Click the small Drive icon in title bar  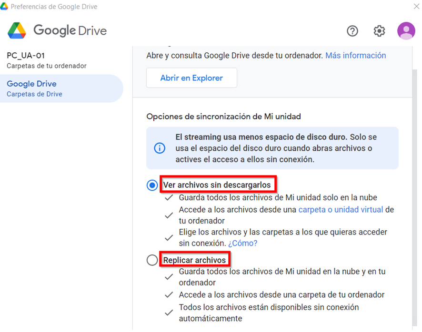click(x=4, y=6)
